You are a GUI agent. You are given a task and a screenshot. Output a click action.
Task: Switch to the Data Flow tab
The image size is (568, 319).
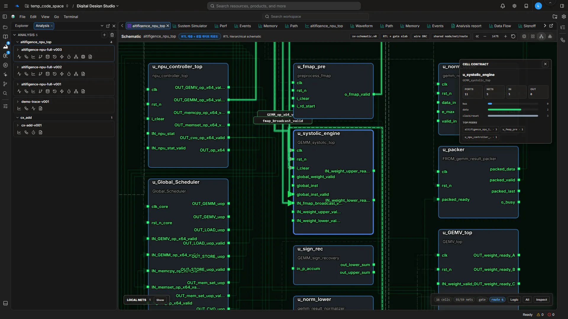click(x=500, y=26)
